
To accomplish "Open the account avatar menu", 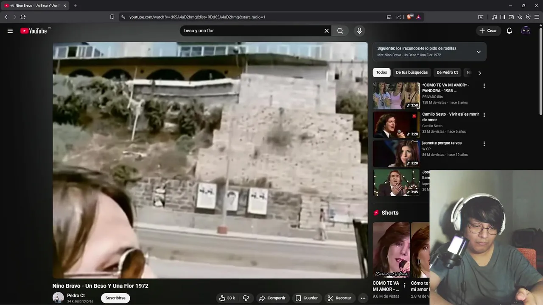I will click(526, 30).
